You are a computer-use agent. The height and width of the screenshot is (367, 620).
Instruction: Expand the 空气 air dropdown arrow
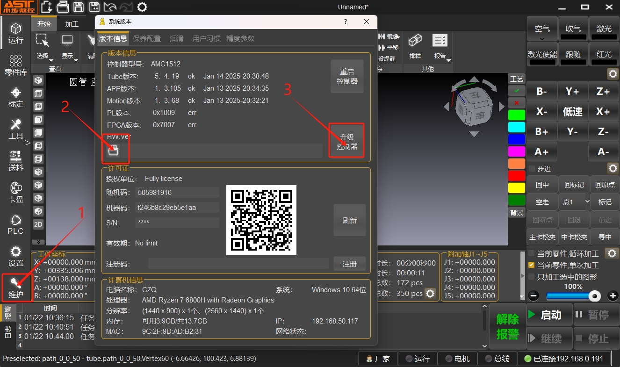(542, 38)
